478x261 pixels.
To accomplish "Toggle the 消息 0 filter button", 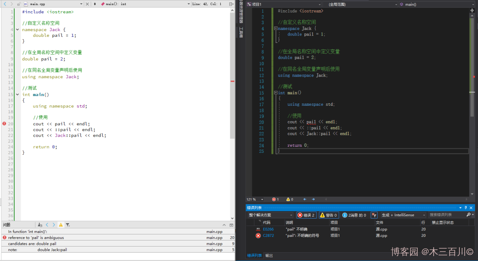I will point(354,215).
